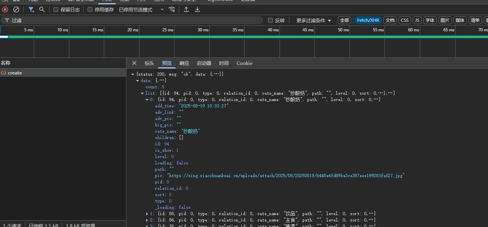Select the Fetch/XHR filter
Viewport: 488px width, 227px height.
pyautogui.click(x=368, y=20)
